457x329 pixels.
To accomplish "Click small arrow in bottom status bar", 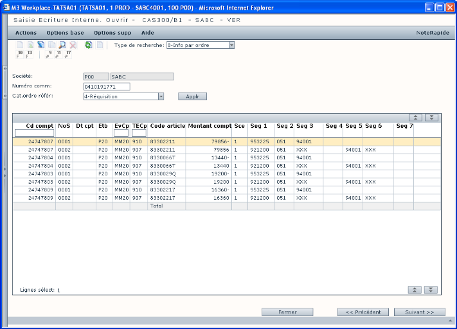I will (451, 321).
